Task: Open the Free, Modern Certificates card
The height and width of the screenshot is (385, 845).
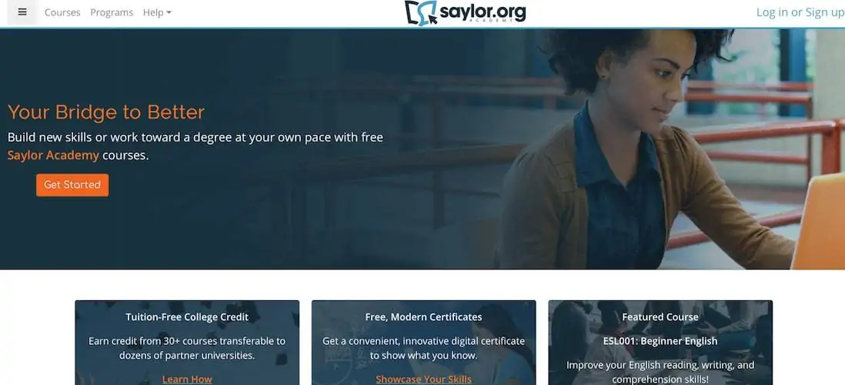Action: (x=423, y=343)
